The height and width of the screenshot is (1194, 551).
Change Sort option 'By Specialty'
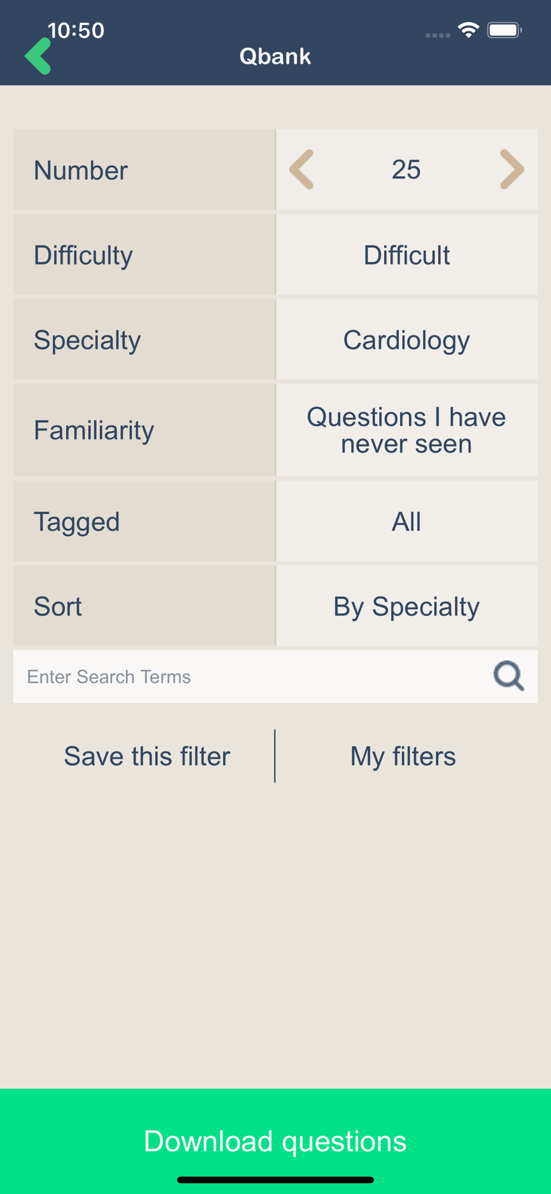point(407,606)
